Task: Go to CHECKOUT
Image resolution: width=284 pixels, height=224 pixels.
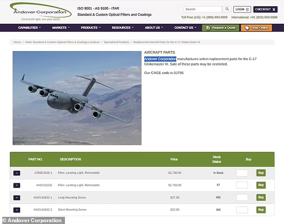Action: (265, 9)
